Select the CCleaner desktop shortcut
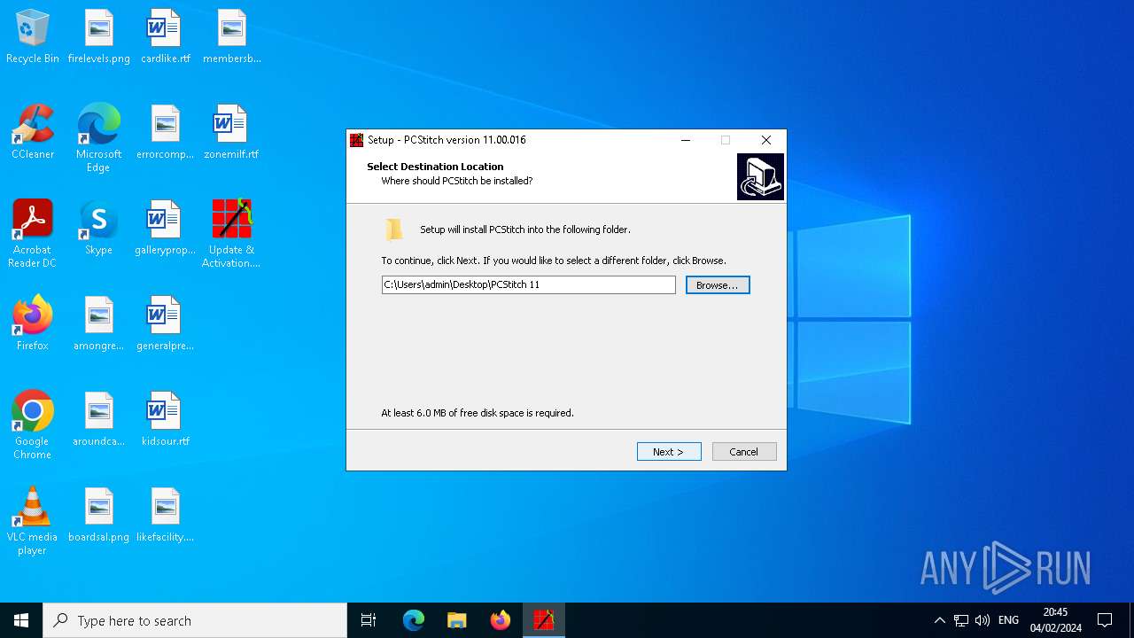 [x=33, y=132]
